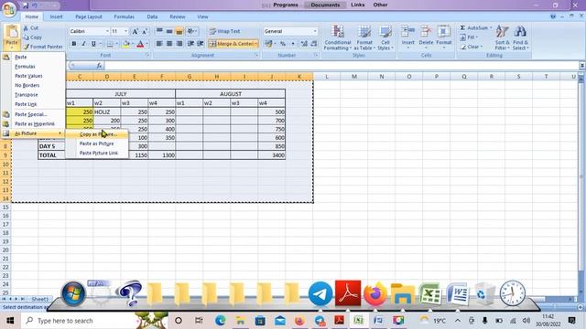Open the Fill menu

point(469,37)
